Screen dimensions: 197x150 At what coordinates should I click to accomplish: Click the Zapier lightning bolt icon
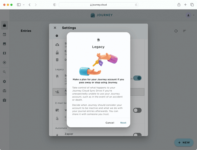(57, 135)
